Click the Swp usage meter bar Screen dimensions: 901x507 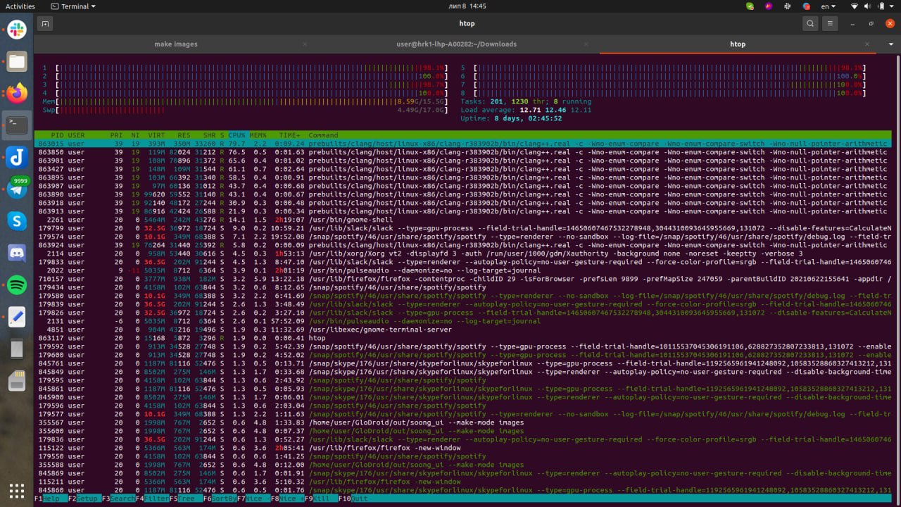[x=245, y=110]
